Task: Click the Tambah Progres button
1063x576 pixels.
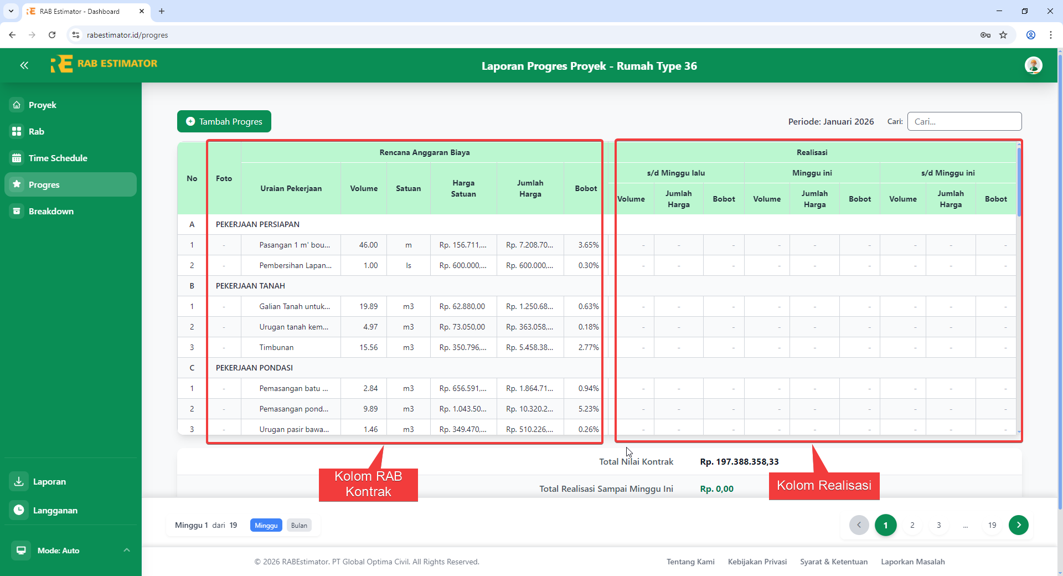Action: 224,121
